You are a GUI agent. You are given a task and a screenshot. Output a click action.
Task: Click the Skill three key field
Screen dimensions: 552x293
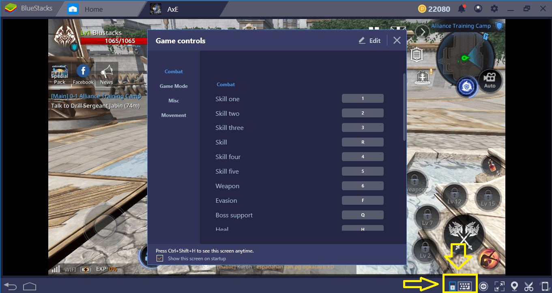(x=363, y=127)
